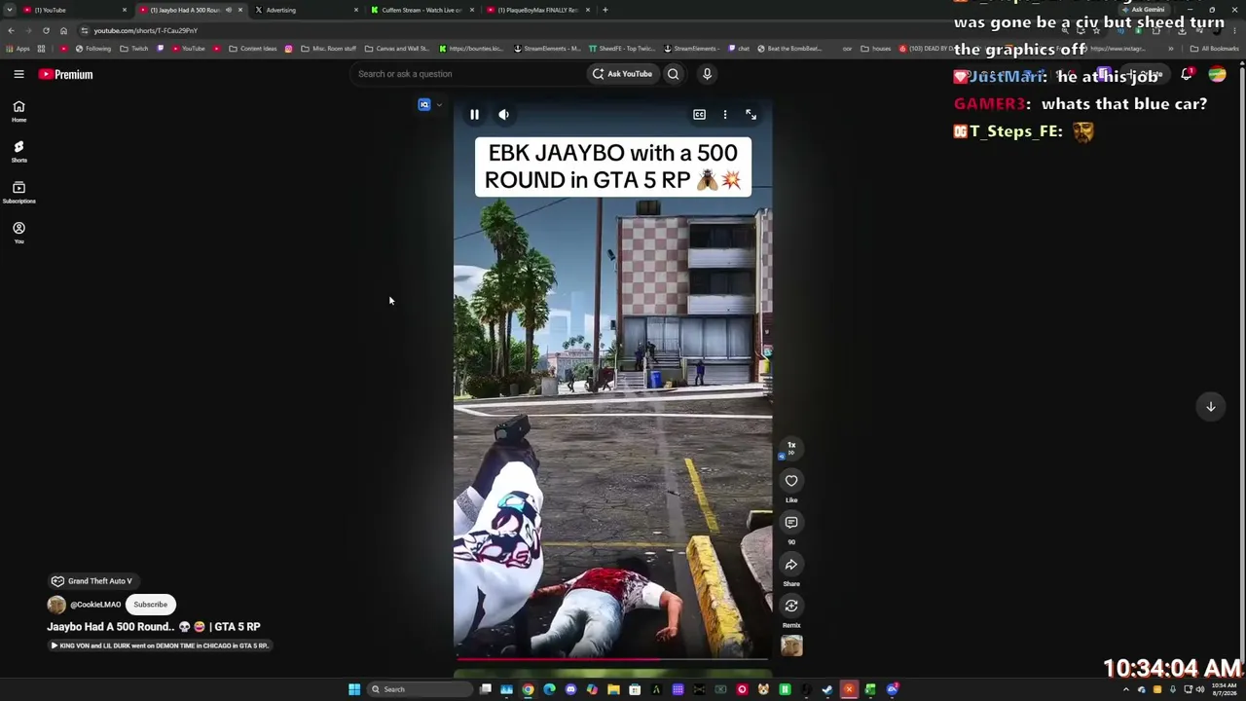Seek on the Short's red progress bar
1246x701 pixels.
(613, 659)
